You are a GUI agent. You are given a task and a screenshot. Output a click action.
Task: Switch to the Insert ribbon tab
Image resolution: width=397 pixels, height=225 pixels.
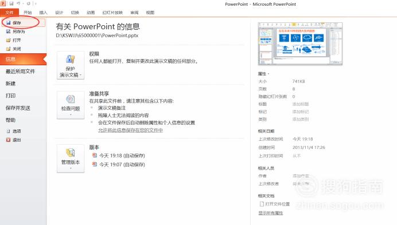click(x=43, y=13)
